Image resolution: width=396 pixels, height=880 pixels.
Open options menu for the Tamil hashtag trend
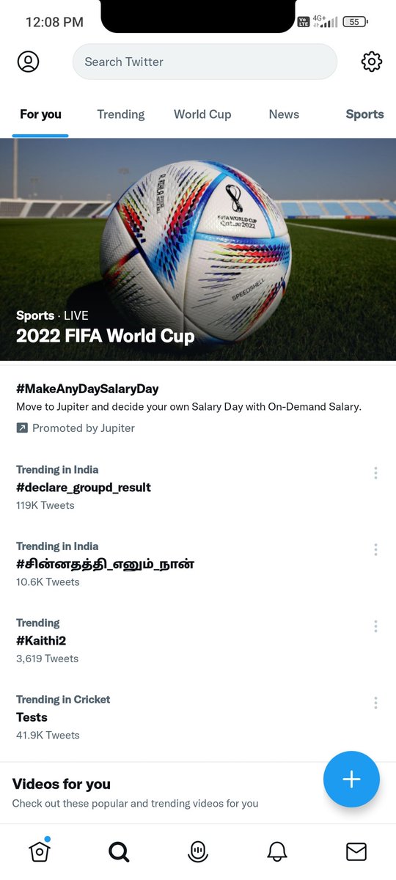pyautogui.click(x=375, y=549)
